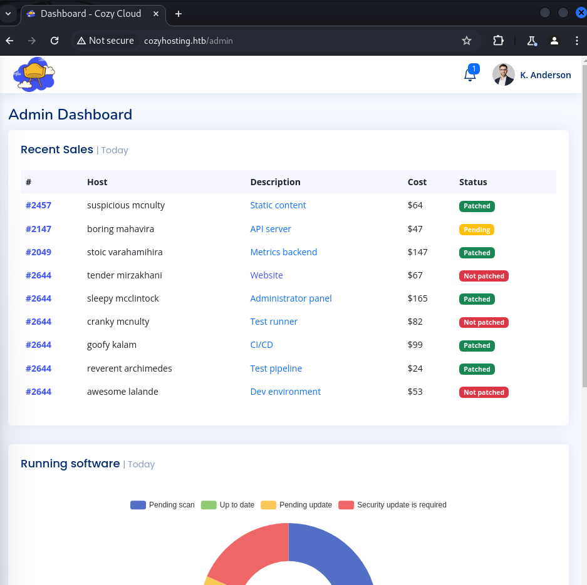Click the Status column header
Image resolution: width=587 pixels, height=585 pixels.
[473, 182]
